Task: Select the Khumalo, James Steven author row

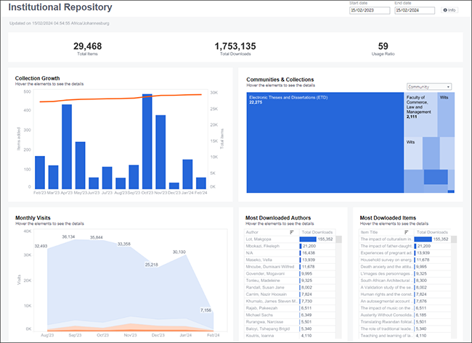Action: [x=290, y=301]
